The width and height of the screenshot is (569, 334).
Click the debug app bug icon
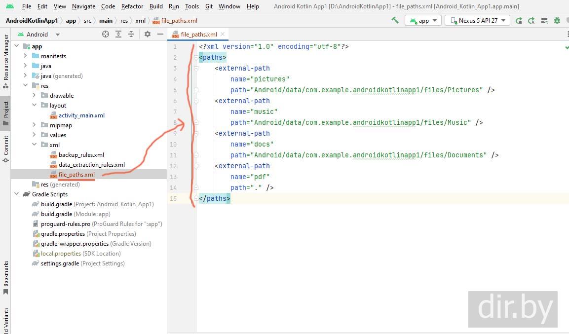pyautogui.click(x=557, y=21)
